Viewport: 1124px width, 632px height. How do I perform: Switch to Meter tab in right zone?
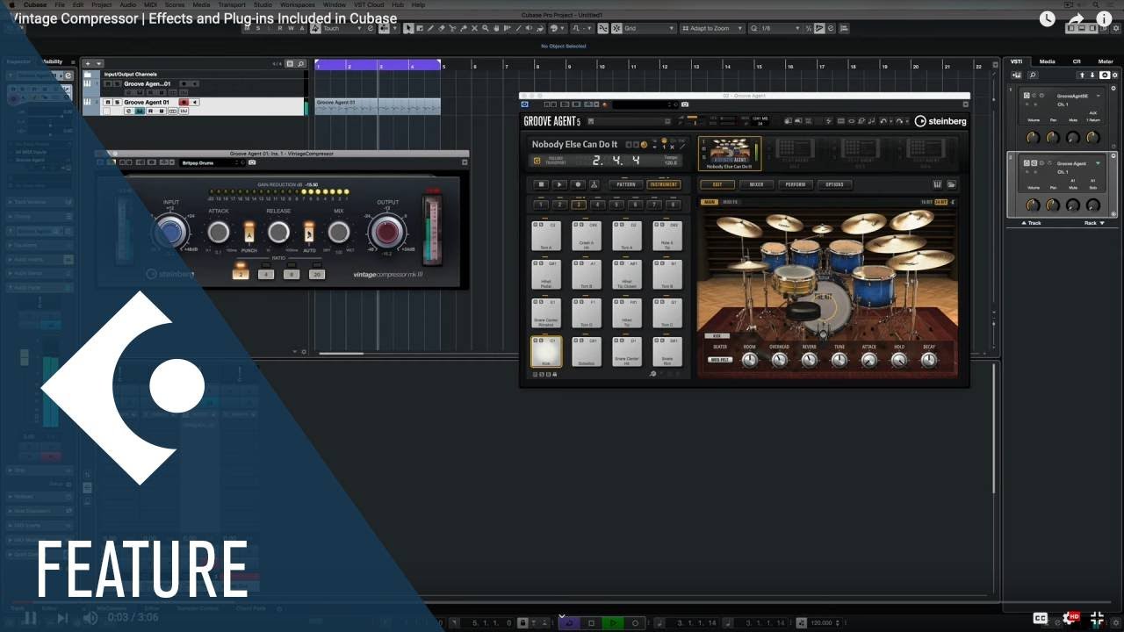coord(1106,61)
